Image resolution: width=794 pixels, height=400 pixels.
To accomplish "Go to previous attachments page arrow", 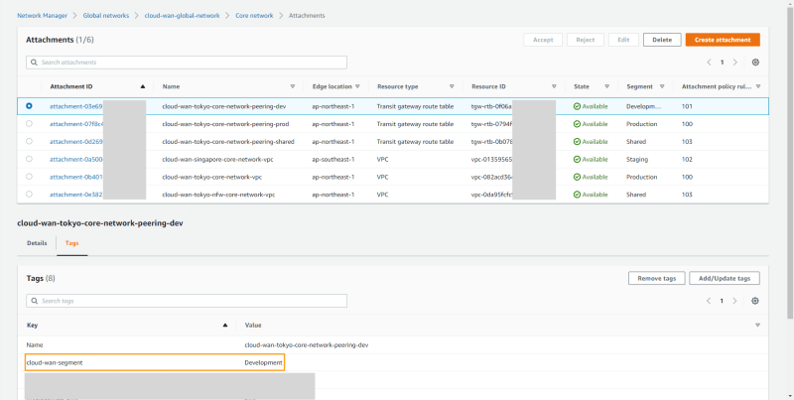I will point(710,63).
